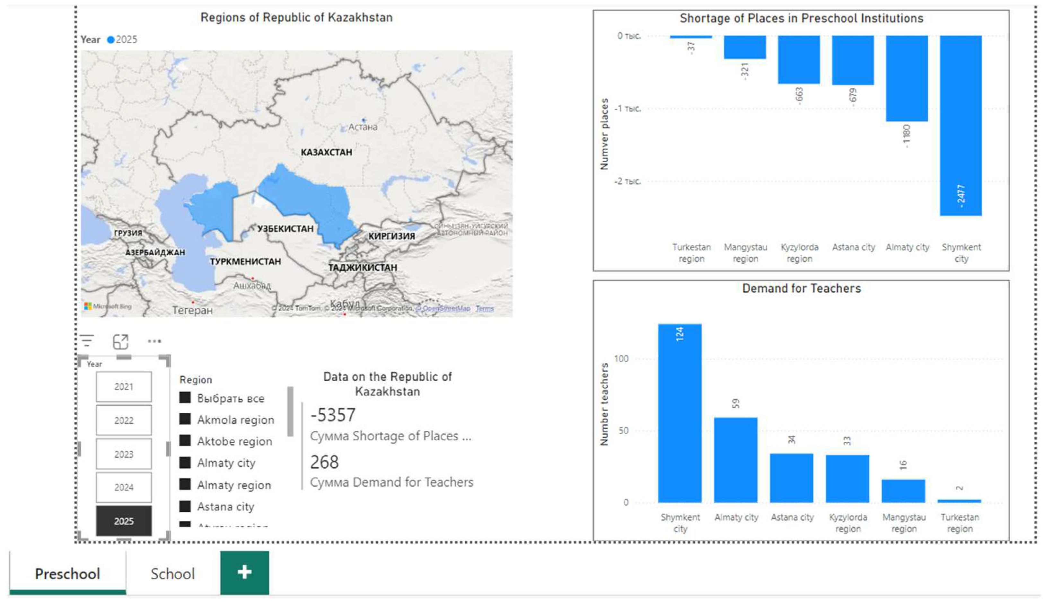Toggle the Akmola region checkbox
Viewport: 1053px width, 609px height.
[x=185, y=419]
